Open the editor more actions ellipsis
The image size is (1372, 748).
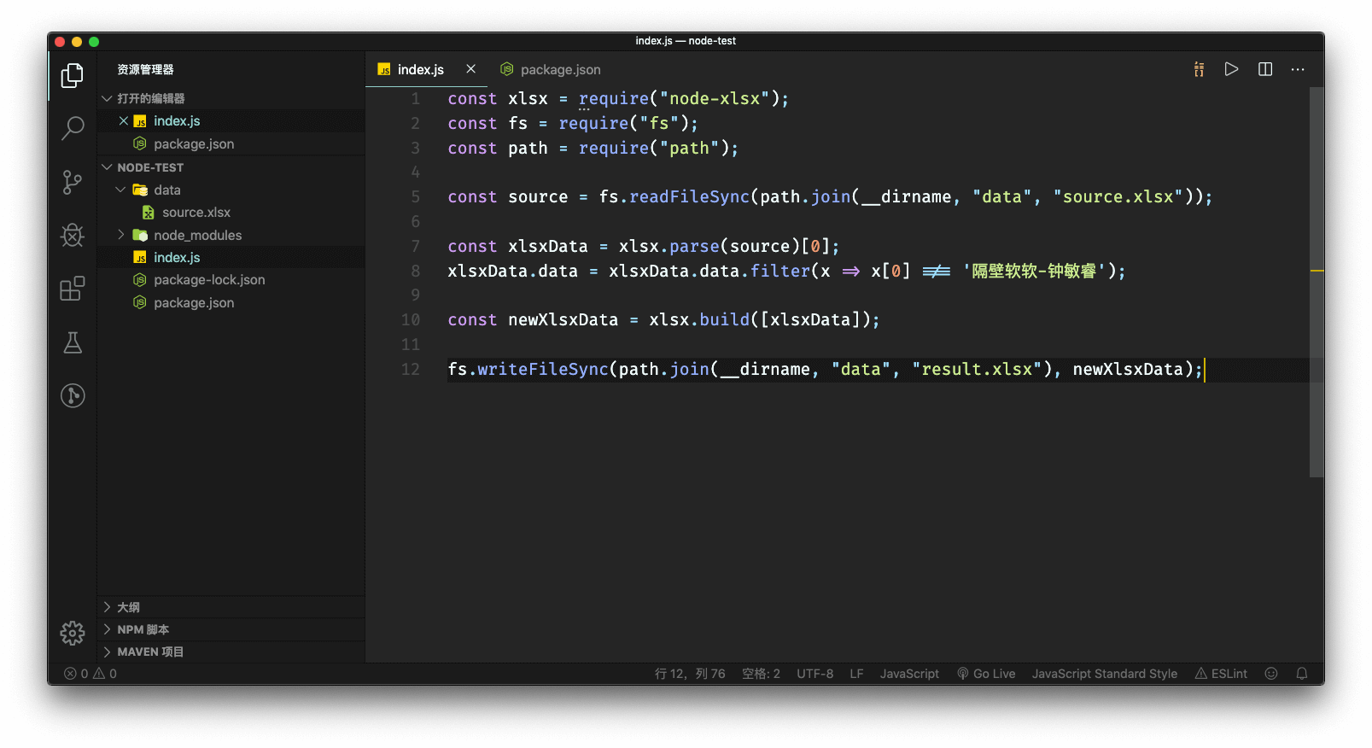click(1298, 69)
